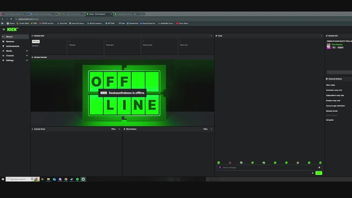Click the 18+ tag in Stream Info
352x198 pixels.
tap(334, 48)
